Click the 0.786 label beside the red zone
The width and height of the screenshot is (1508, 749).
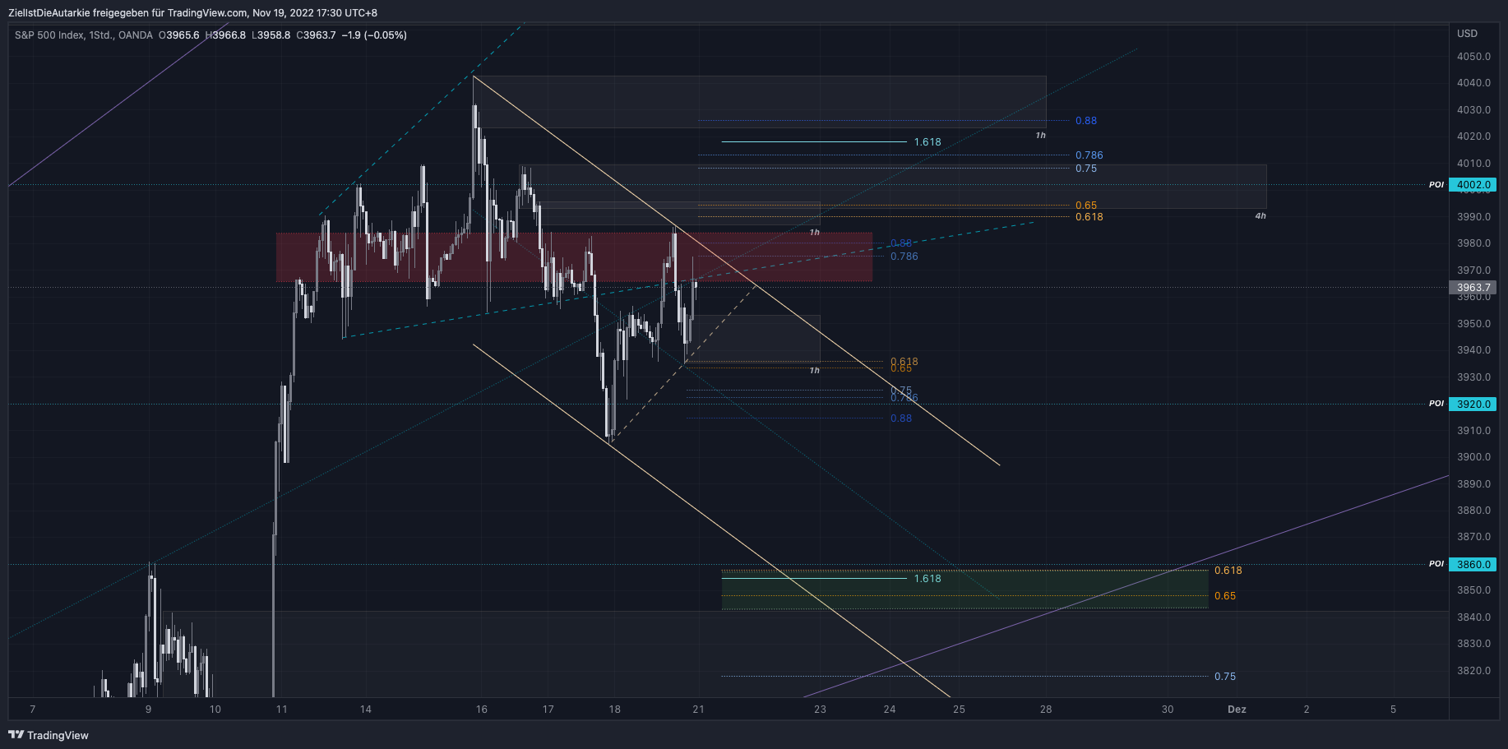click(904, 257)
